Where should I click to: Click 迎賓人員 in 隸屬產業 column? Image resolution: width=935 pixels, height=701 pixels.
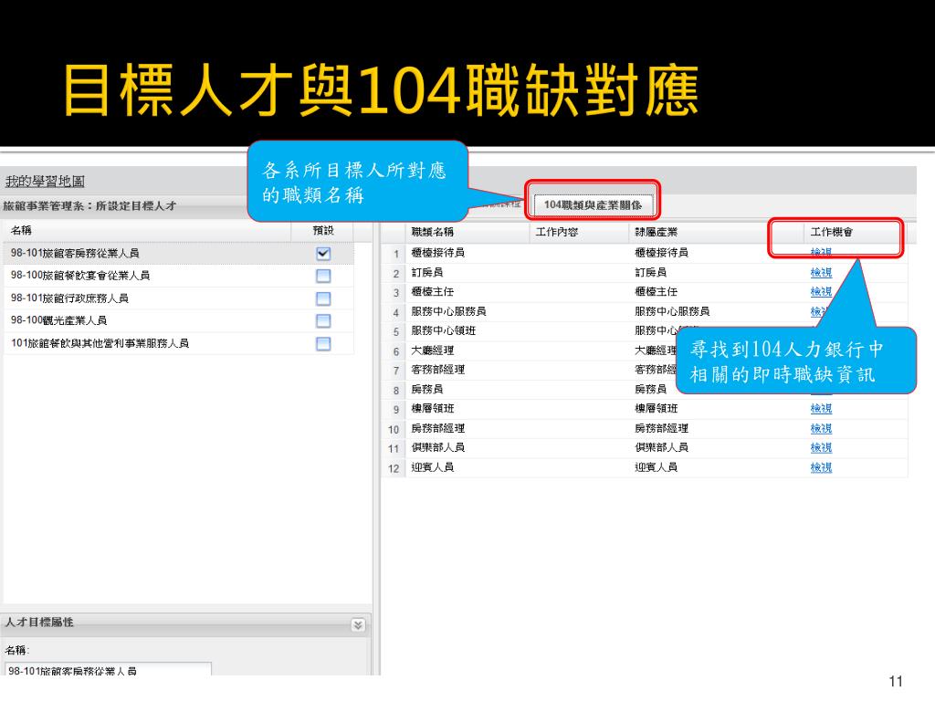point(656,467)
